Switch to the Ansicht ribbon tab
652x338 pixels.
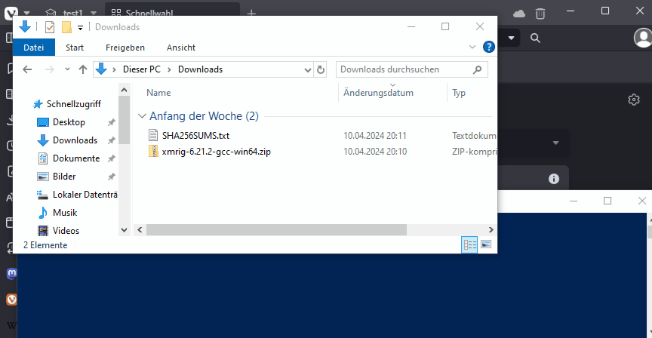coord(181,48)
